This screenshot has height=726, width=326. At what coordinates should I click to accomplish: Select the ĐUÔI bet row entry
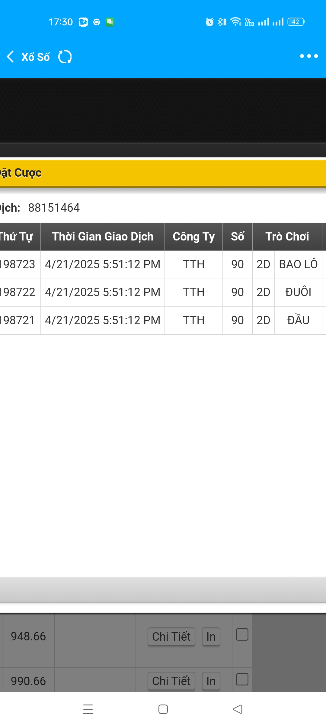tap(298, 292)
